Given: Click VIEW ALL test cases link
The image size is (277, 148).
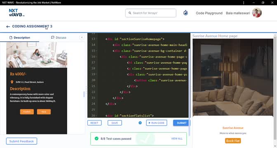Looking at the screenshot, I should 177,139.
